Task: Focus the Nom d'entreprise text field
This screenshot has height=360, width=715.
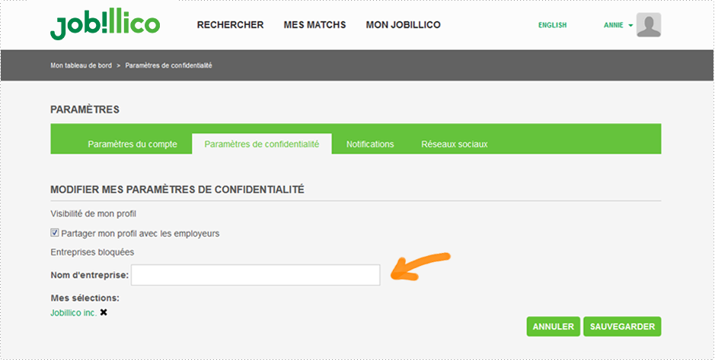Action: pos(255,275)
